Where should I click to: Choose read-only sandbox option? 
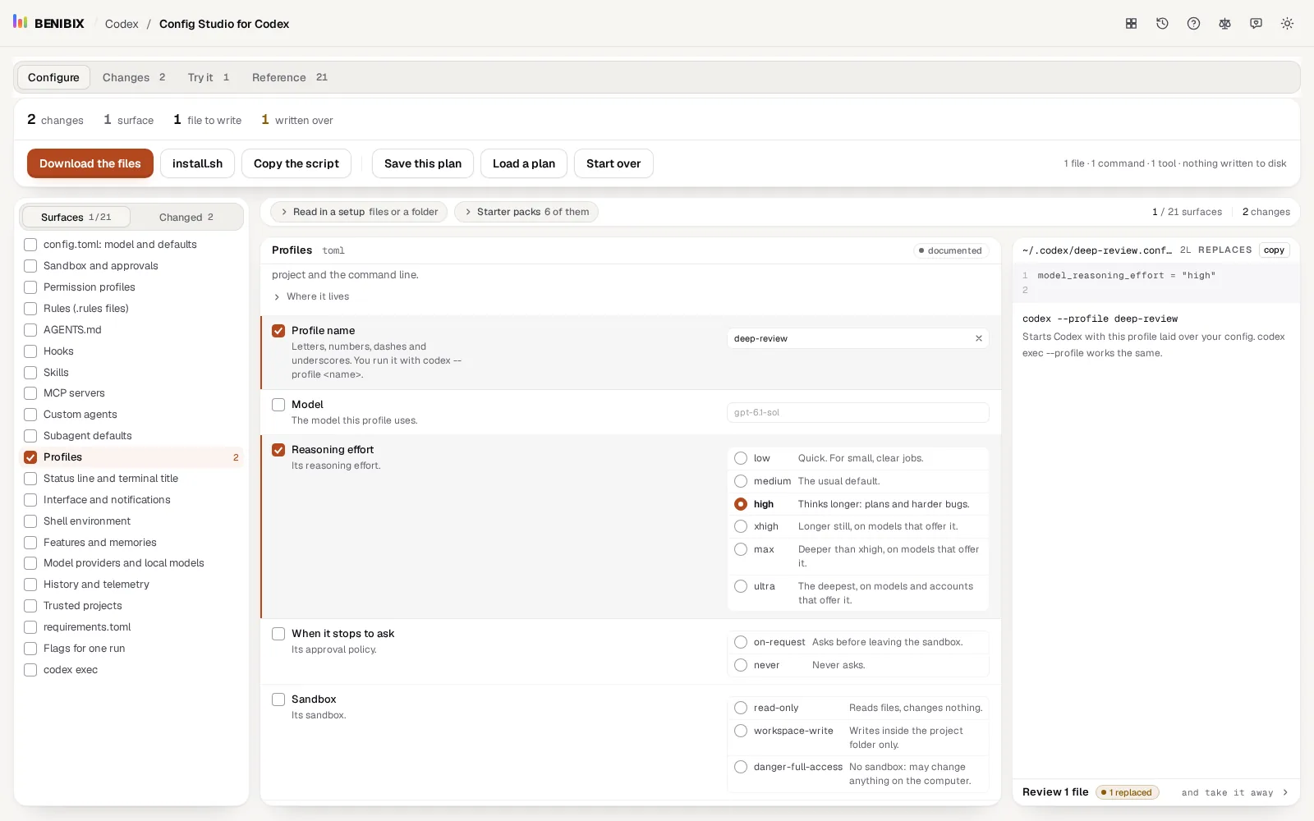click(741, 708)
